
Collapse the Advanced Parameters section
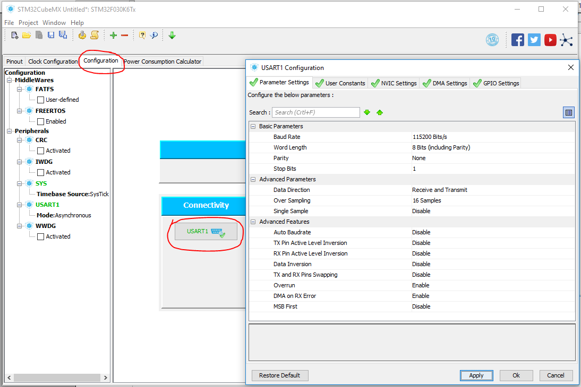click(253, 179)
